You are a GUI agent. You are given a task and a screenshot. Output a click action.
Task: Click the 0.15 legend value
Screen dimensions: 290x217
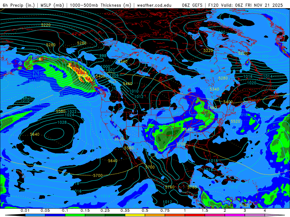85,210
